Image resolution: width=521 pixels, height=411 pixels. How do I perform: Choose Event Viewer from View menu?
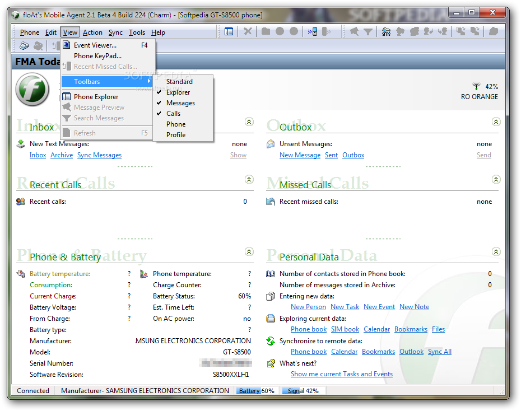click(107, 45)
